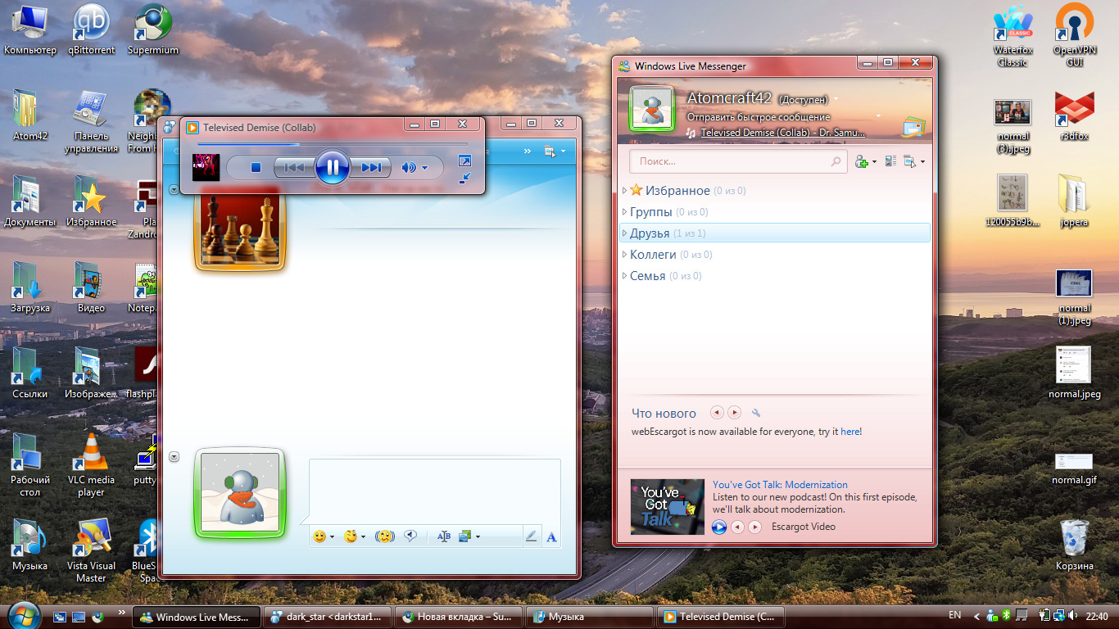The image size is (1119, 629).
Task: Send a wink in the chat
Action: 351,536
